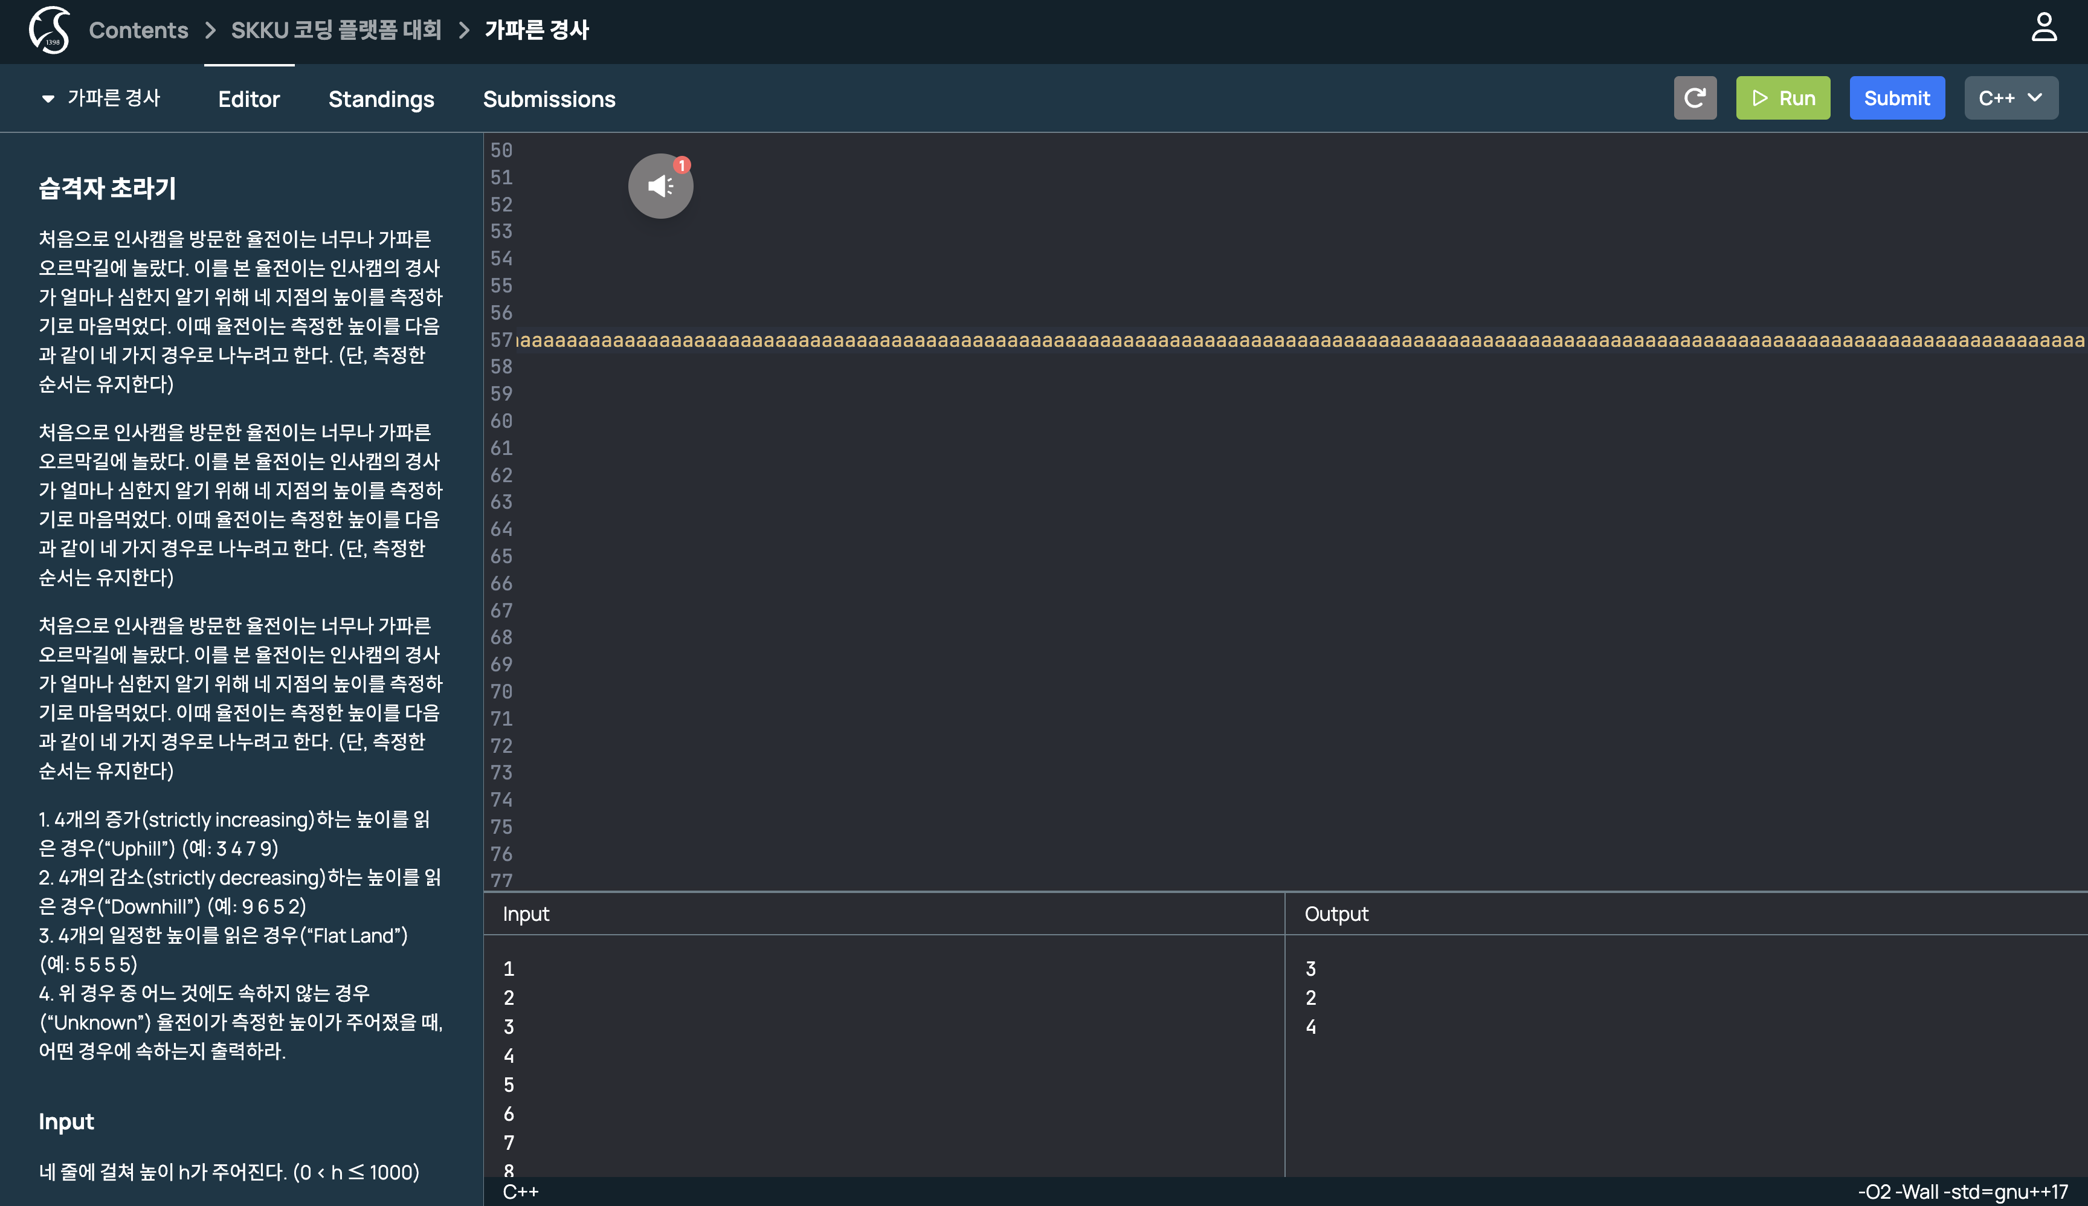The image size is (2088, 1206).
Task: Click line number 50 in the editor gutter
Action: [x=501, y=150]
